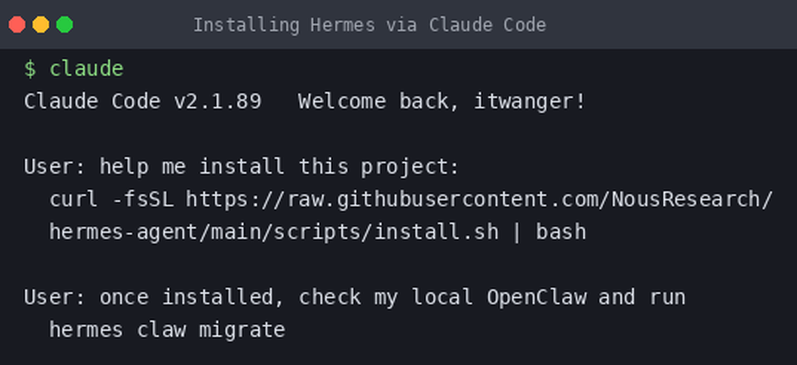Click the word 'OpenClaw' in the message
The image size is (797, 365).
pyautogui.click(x=537, y=297)
